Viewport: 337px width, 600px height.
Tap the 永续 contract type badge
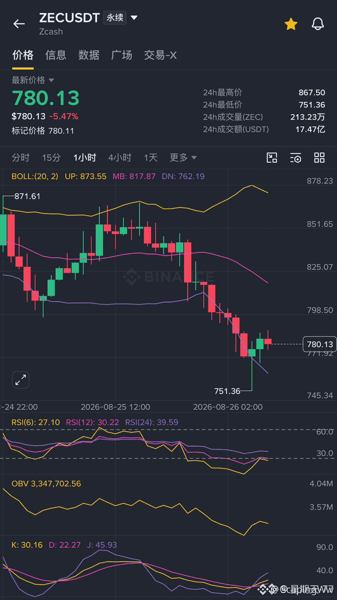[x=115, y=18]
